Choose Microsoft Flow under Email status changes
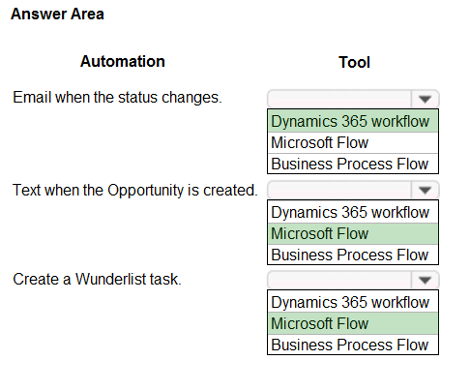The image size is (470, 391). point(353,142)
